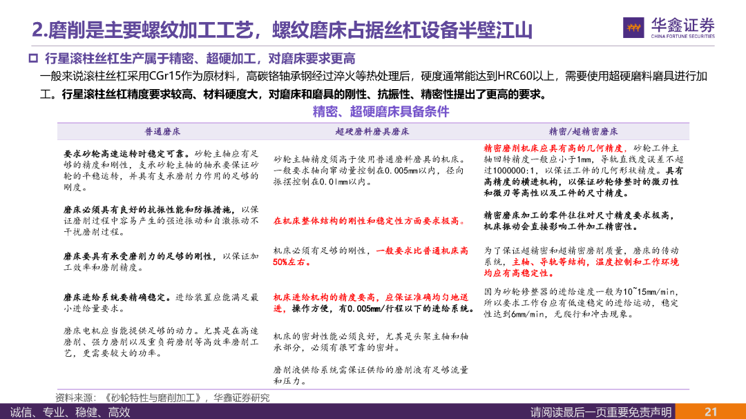Select the 超硬磨料磨具磨床 column header
The width and height of the screenshot is (746, 419).
372,132
